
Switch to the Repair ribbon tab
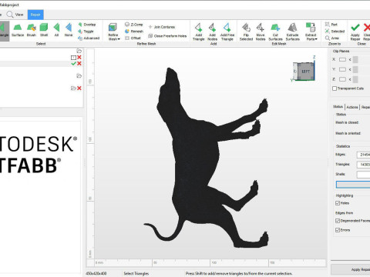coord(35,15)
